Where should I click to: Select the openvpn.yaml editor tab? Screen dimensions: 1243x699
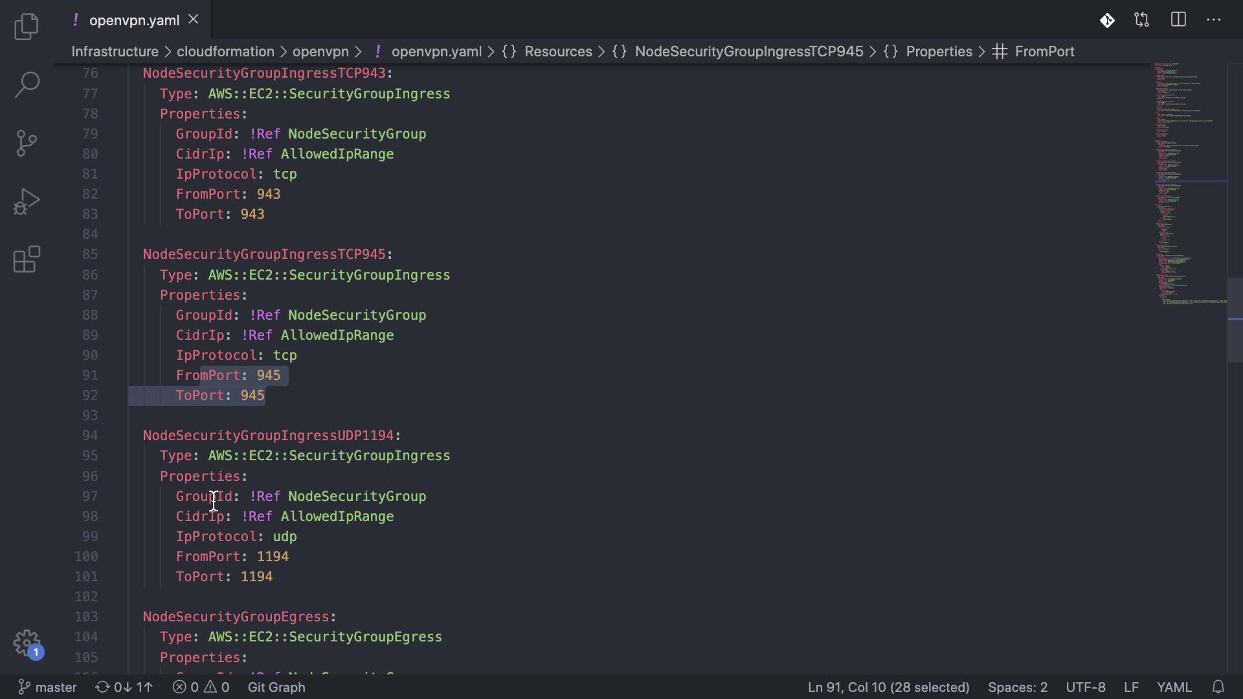(x=133, y=20)
